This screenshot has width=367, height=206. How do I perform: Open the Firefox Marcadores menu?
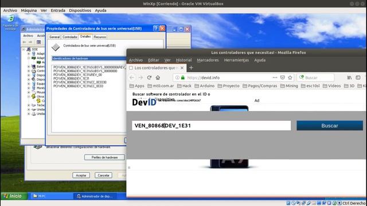point(208,60)
